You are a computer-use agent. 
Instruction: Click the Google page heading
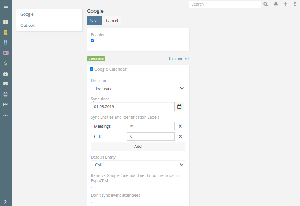pos(95,11)
